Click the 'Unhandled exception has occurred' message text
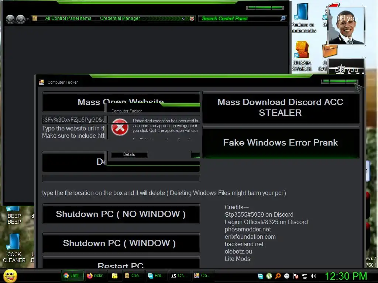The image size is (378, 283). 165,121
